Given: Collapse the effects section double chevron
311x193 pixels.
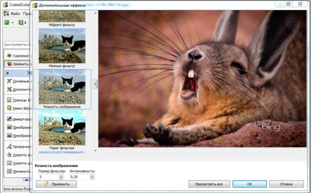Looking at the screenshot, I should [x=7, y=73].
